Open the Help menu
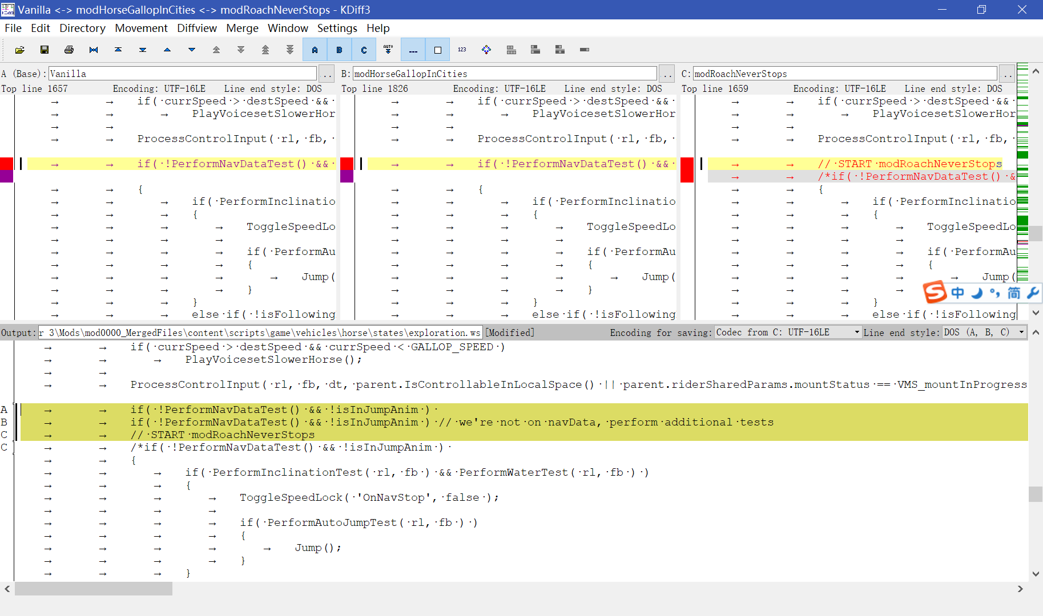 pyautogui.click(x=378, y=28)
